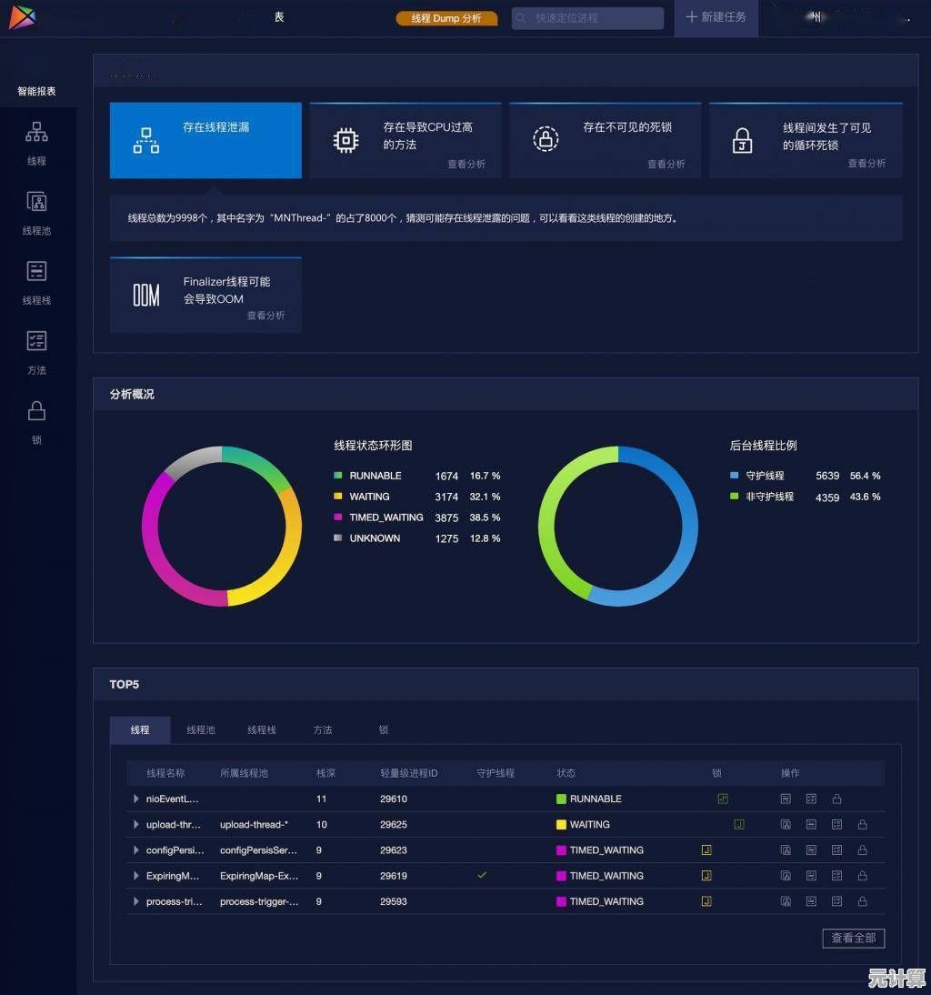Open the 线程池 (thread pool) sidebar icon
The image size is (931, 995).
(36, 202)
